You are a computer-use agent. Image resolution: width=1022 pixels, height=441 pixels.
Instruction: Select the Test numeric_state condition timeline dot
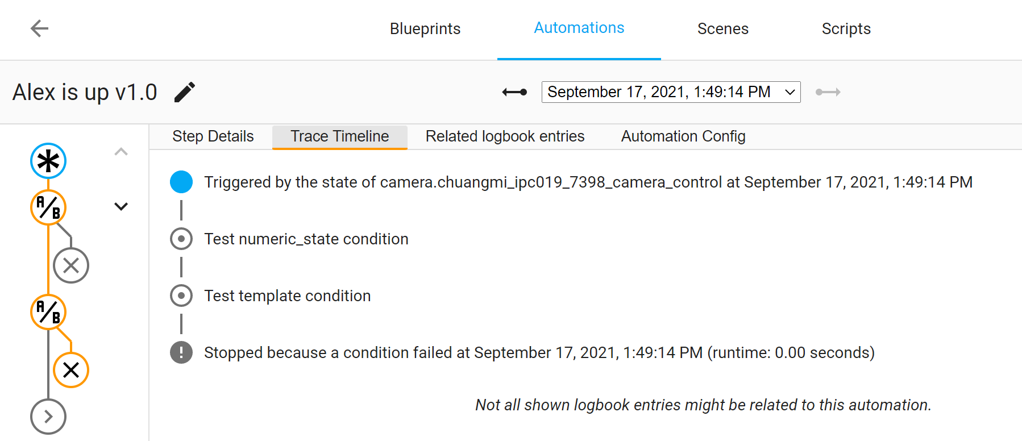click(x=181, y=239)
